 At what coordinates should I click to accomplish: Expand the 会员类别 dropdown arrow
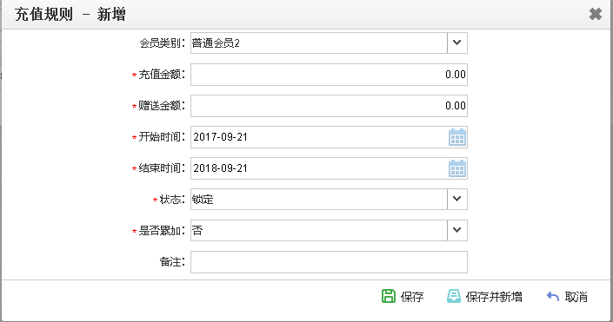point(457,43)
